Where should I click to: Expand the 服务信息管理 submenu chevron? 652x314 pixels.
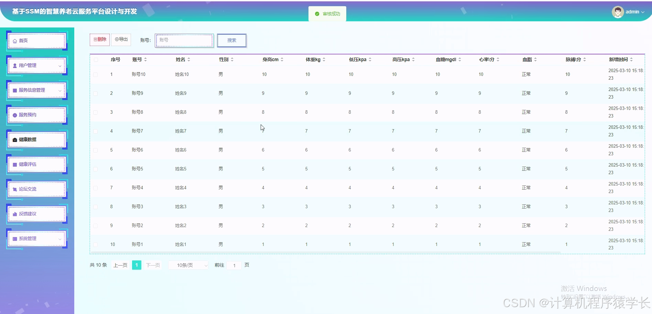point(60,91)
